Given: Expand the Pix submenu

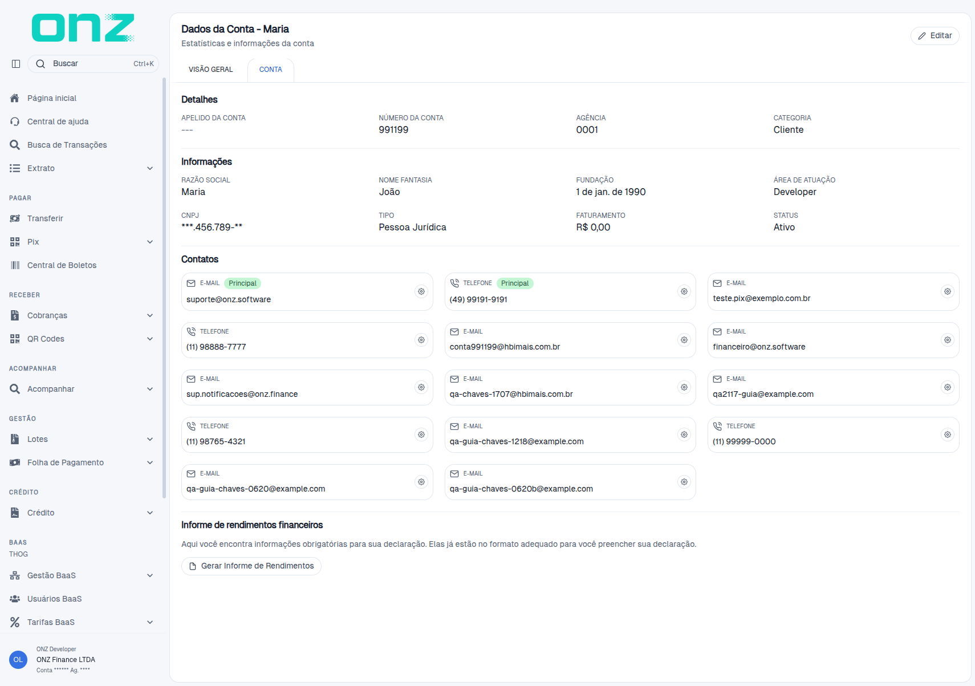Looking at the screenshot, I should coord(150,242).
